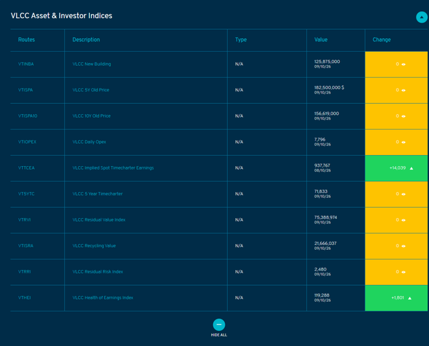Screen dimensions: 429x346
Task: Click VLCC 5Y Old Price description
Action: click(91, 90)
